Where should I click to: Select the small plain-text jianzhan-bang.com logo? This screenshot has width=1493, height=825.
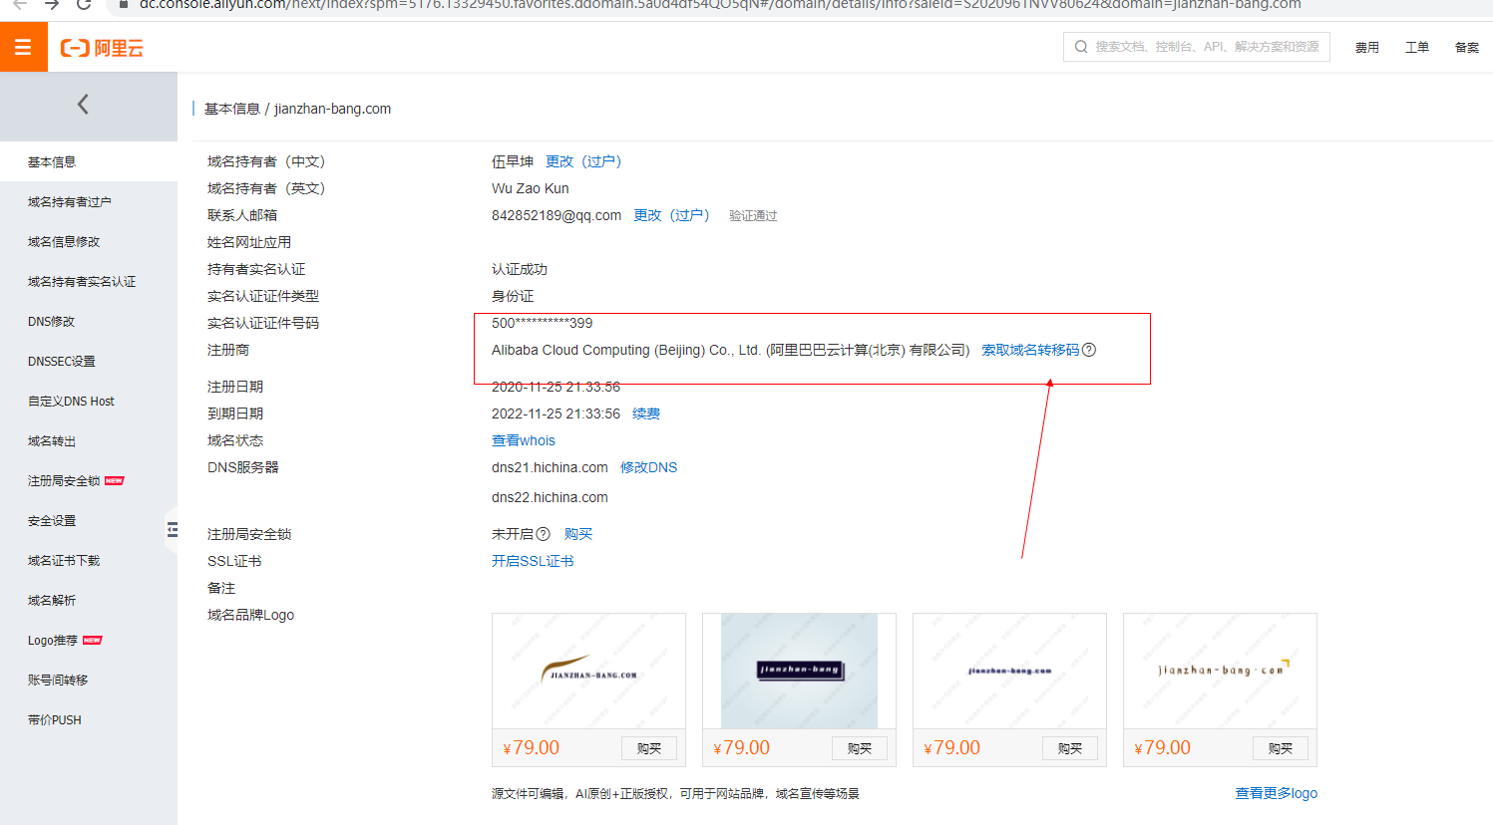pos(1009,671)
